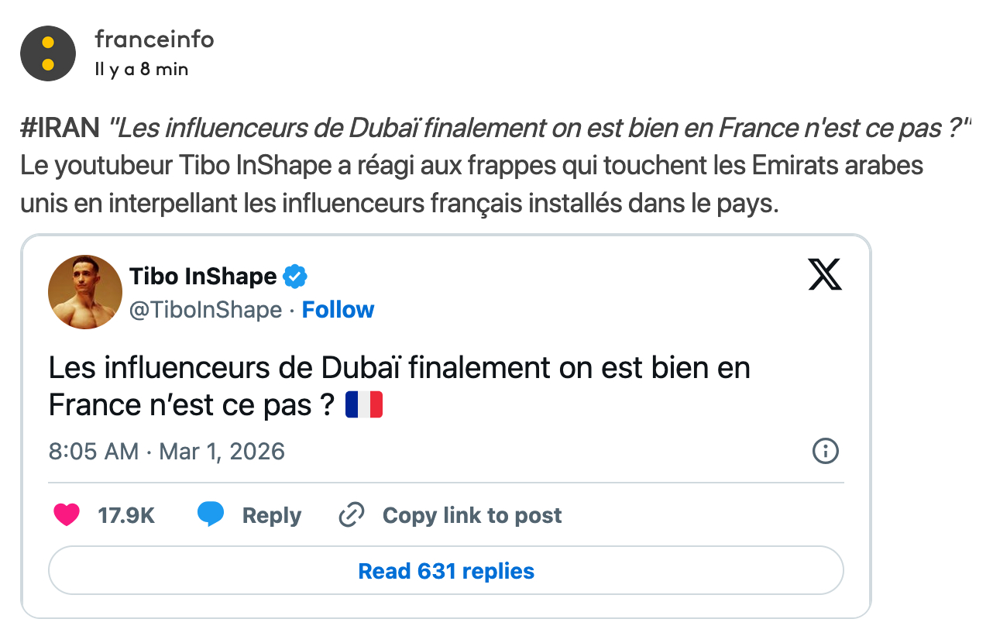
Task: Click the info circle icon
Action: click(825, 451)
